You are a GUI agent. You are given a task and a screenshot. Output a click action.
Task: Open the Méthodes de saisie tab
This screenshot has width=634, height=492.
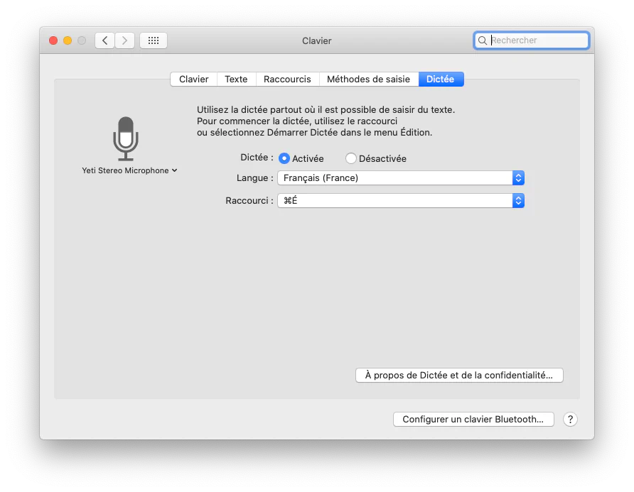coord(368,80)
